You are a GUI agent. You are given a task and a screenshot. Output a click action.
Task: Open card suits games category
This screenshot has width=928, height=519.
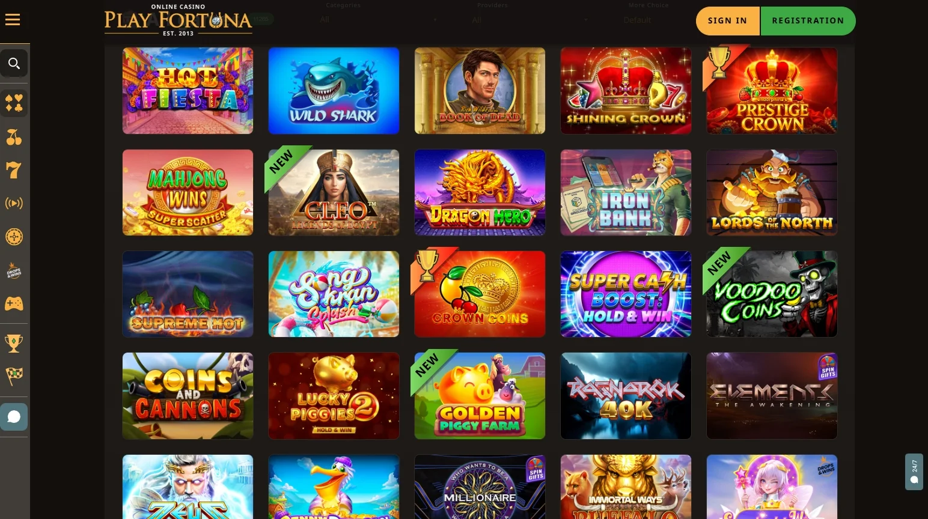(14, 103)
